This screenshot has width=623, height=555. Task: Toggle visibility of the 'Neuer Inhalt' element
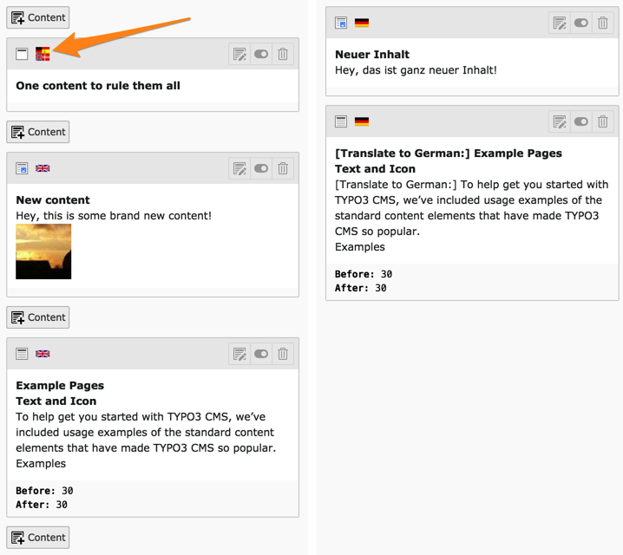(x=580, y=23)
